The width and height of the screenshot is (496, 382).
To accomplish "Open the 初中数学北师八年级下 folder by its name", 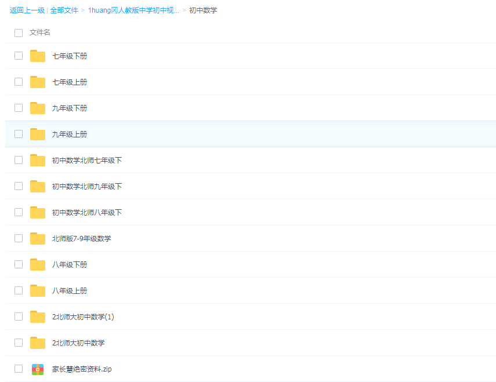I will (86, 212).
